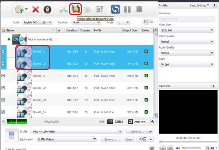Select the Title 06_01 thumbnail
Viewport: 219px width, 150px height.
click(x=24, y=76)
